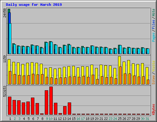Click day 29 on the x-axis
157x122 pixels.
(138, 119)
